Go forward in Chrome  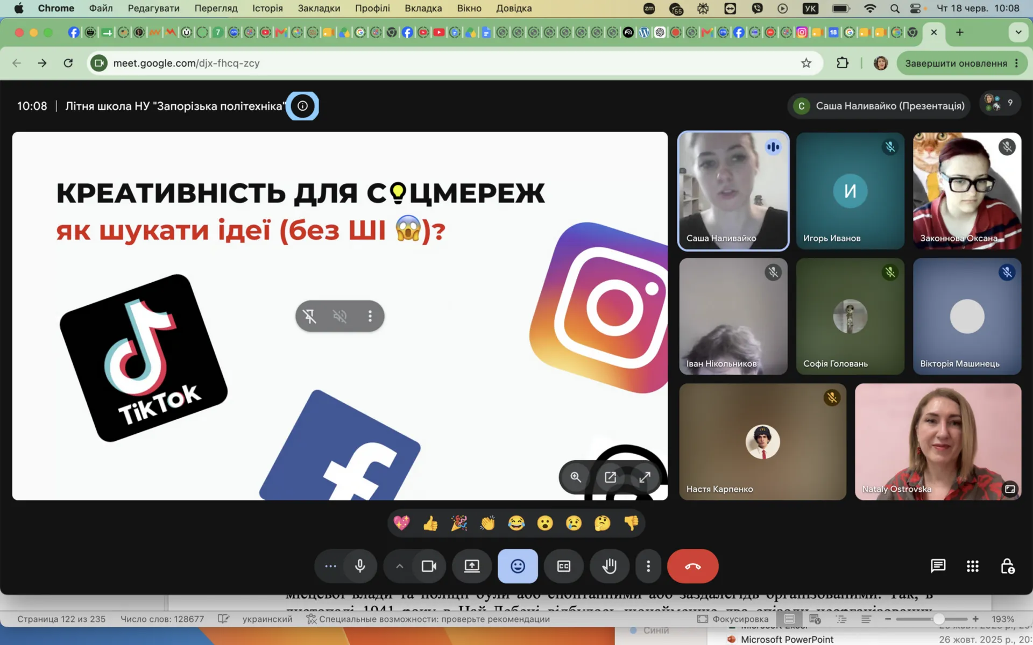(x=42, y=63)
